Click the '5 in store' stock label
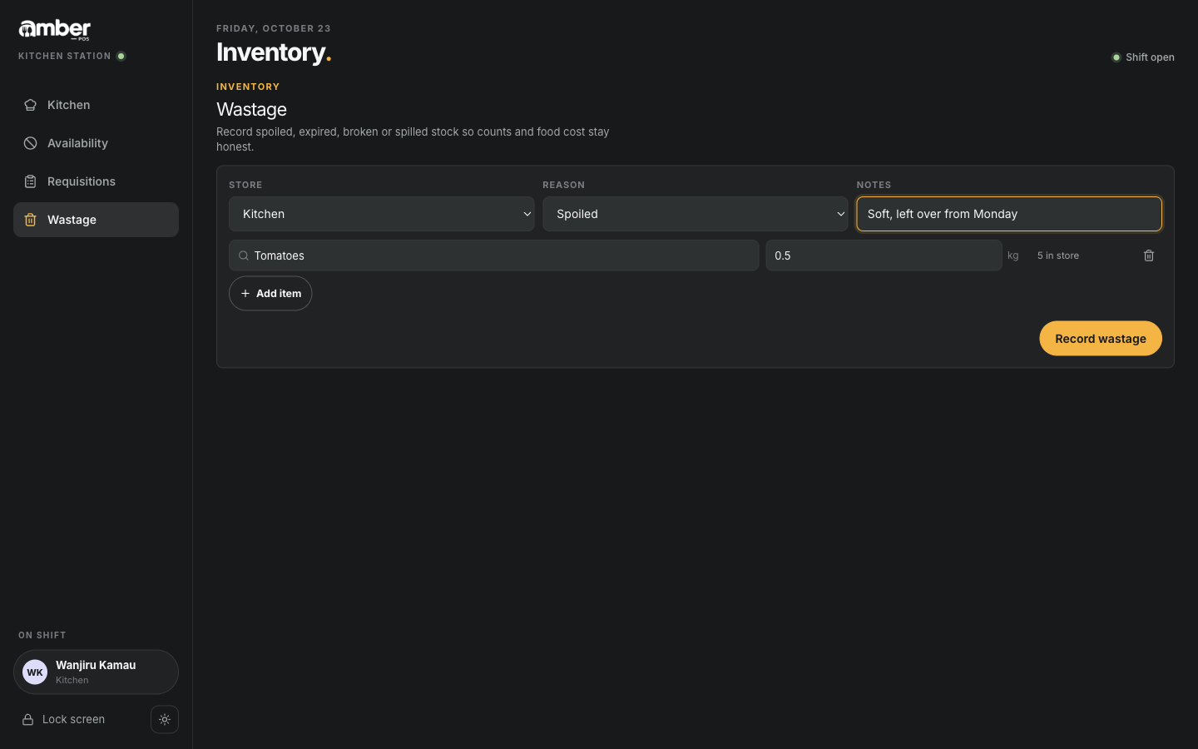 (1058, 255)
